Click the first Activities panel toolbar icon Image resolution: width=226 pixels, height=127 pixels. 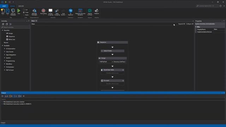pyautogui.click(x=3, y=24)
